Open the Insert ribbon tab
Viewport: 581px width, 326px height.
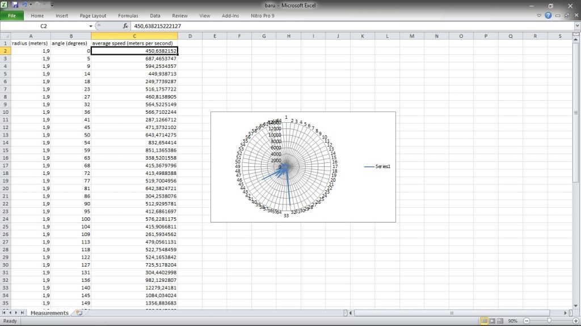click(x=62, y=16)
